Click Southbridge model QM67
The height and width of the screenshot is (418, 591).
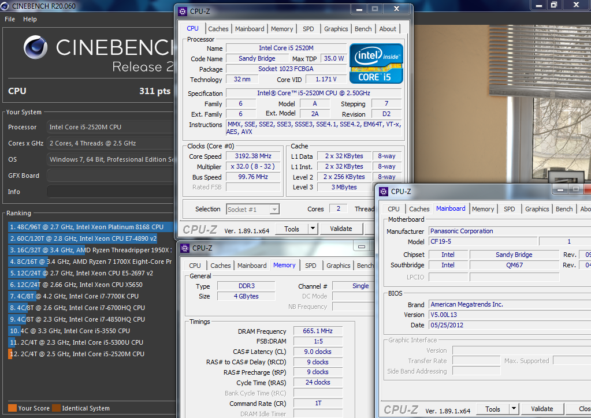[514, 265]
